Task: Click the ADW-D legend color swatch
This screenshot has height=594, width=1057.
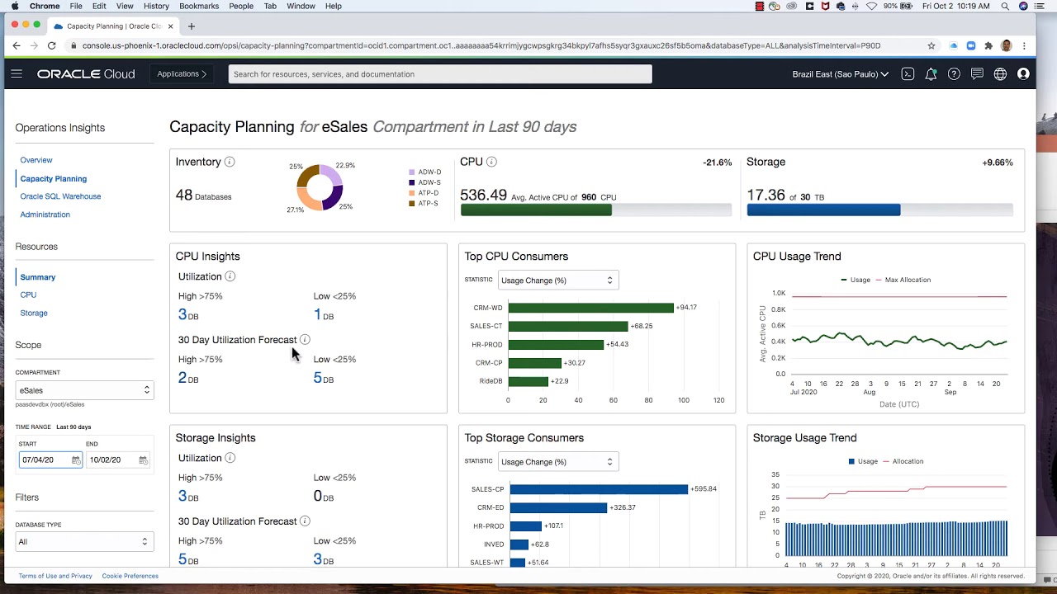Action: pyautogui.click(x=412, y=172)
